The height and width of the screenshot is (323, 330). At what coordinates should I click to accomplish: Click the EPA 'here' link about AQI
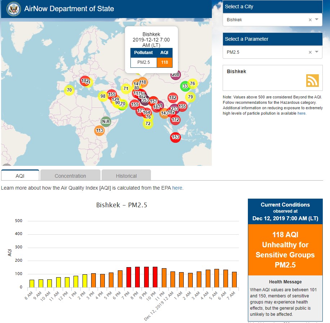coord(177,188)
